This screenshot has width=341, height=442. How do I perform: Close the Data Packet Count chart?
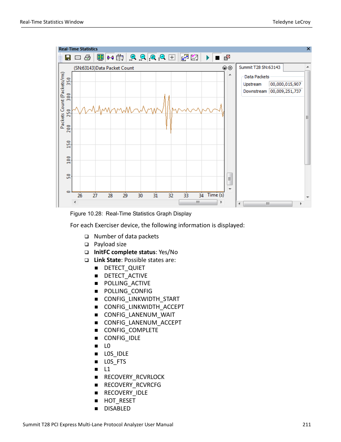pos(230,68)
